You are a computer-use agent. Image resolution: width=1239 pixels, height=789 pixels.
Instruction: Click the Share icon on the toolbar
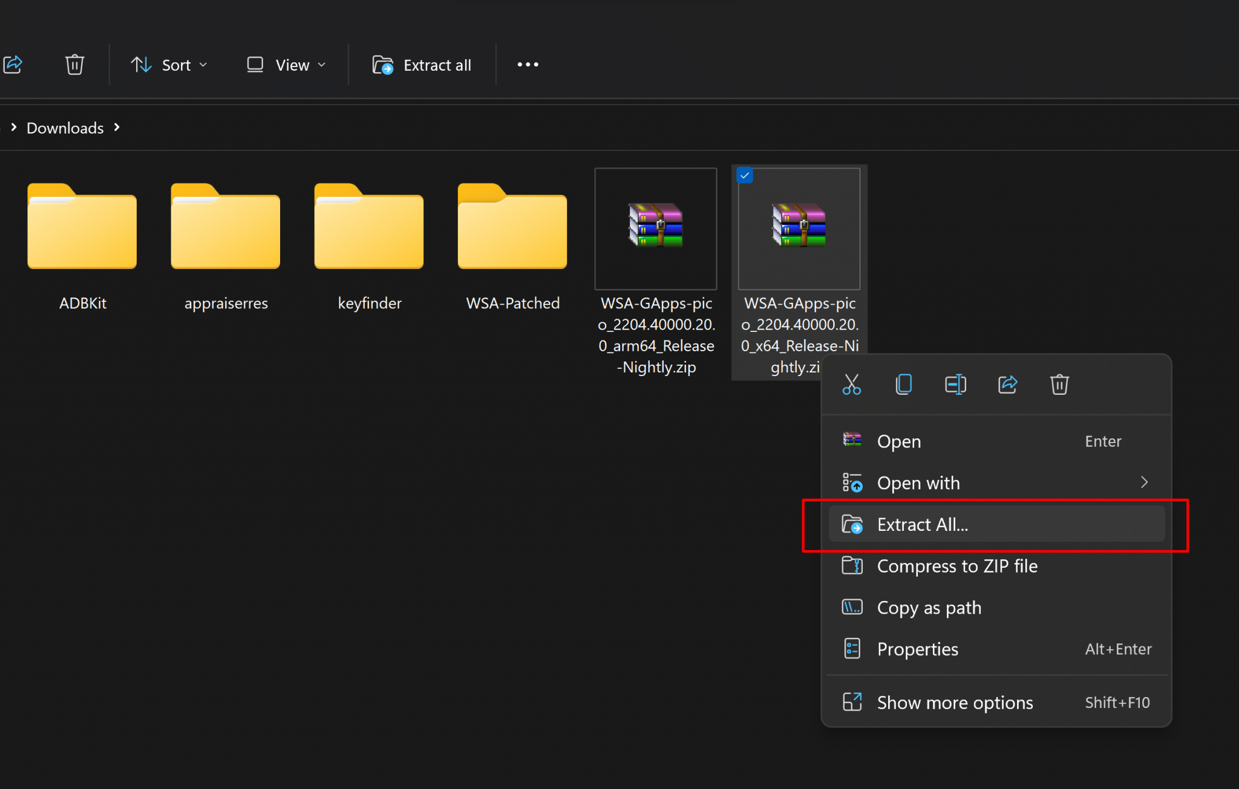coord(13,64)
